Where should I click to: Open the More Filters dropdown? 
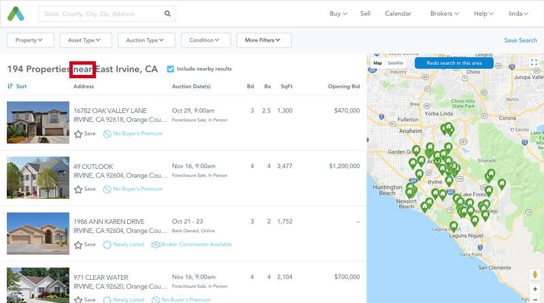tap(263, 40)
